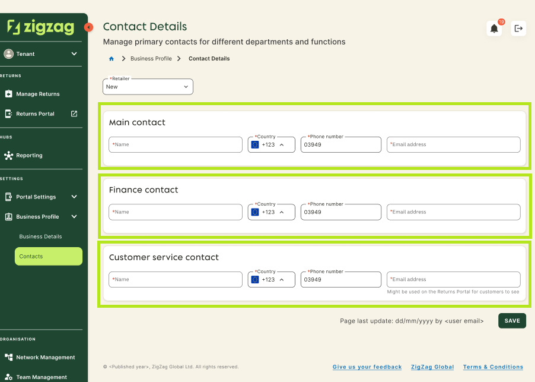
Task: Click the Email address field in Finance contact
Action: (x=453, y=211)
